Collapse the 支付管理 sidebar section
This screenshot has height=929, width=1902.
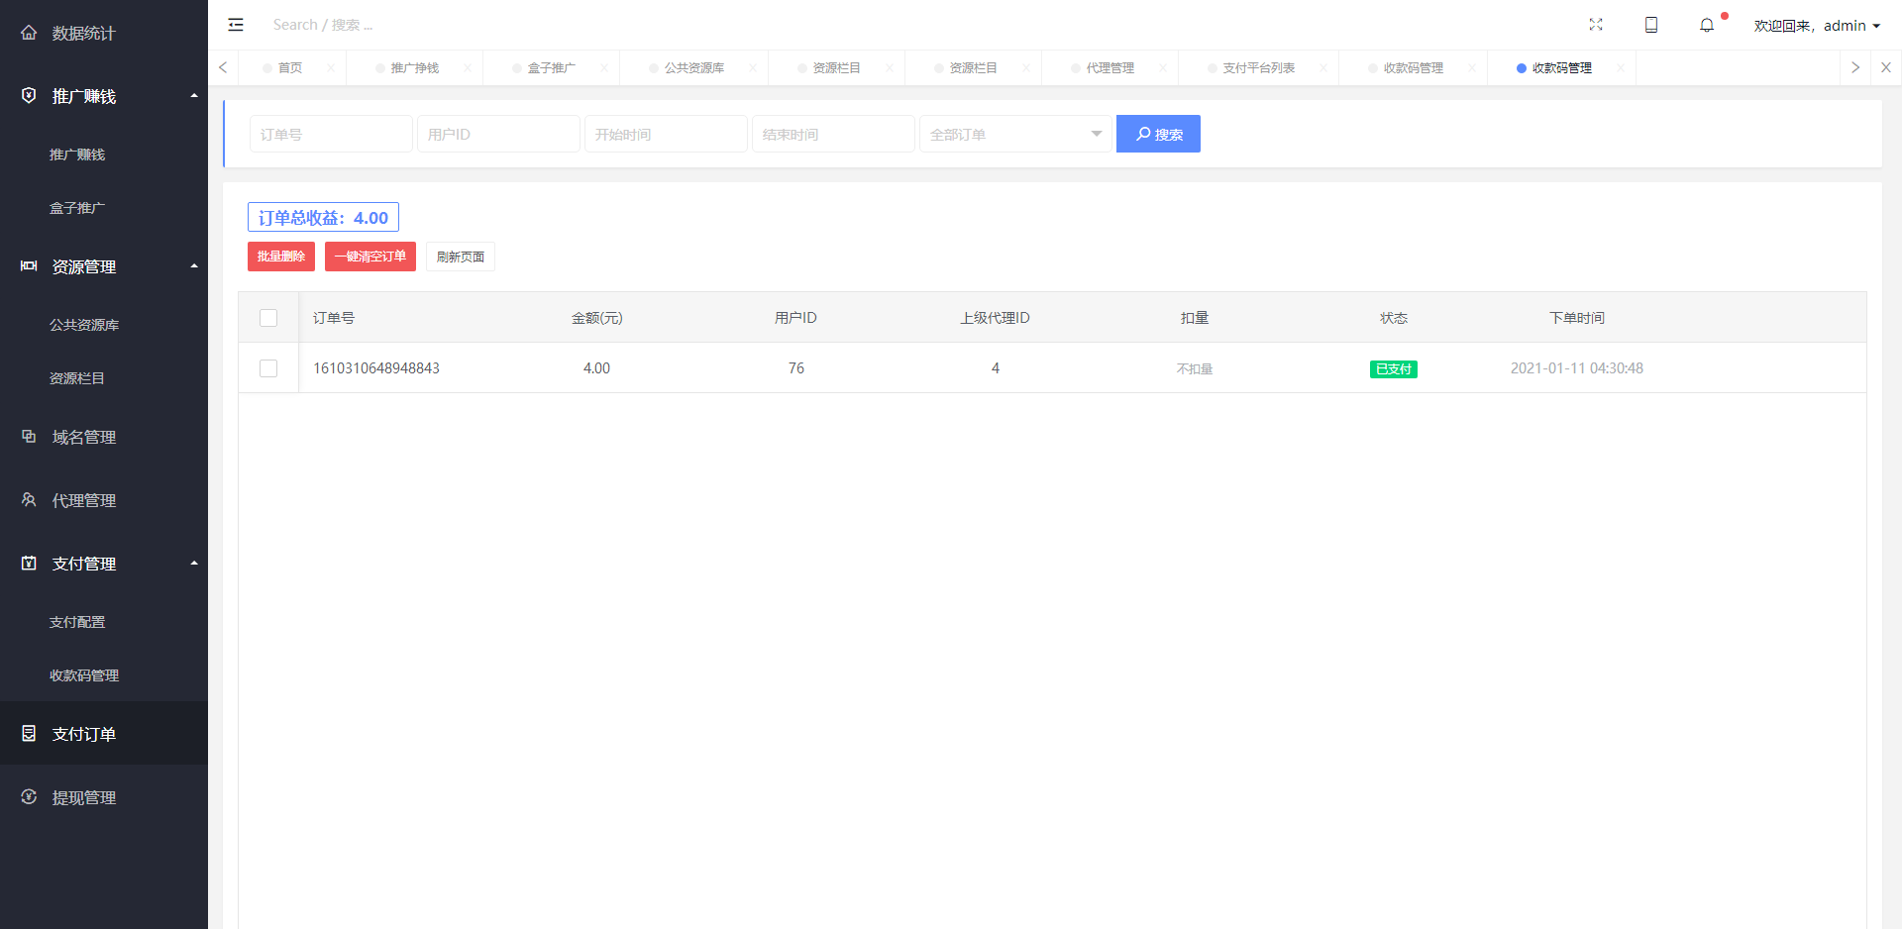coord(194,564)
